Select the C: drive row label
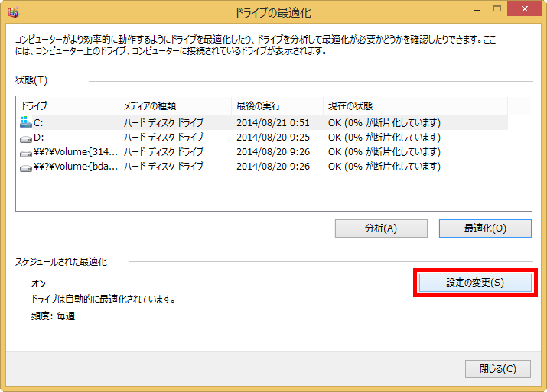547x392 pixels. point(38,123)
